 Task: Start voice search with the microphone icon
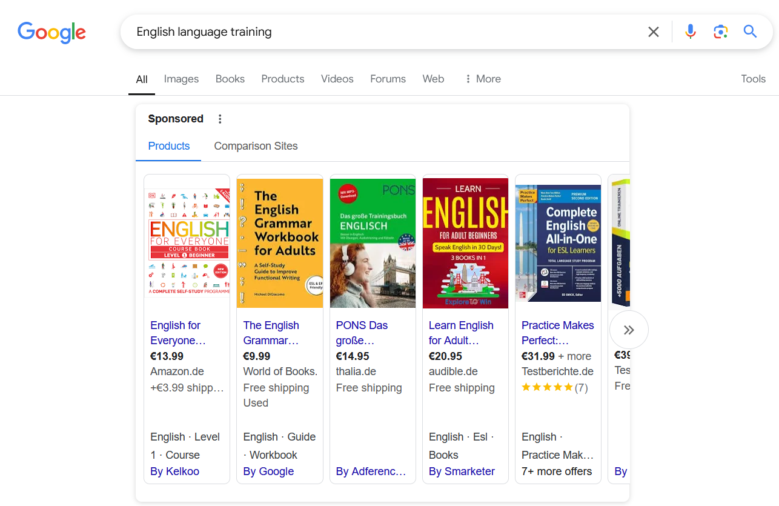[691, 32]
